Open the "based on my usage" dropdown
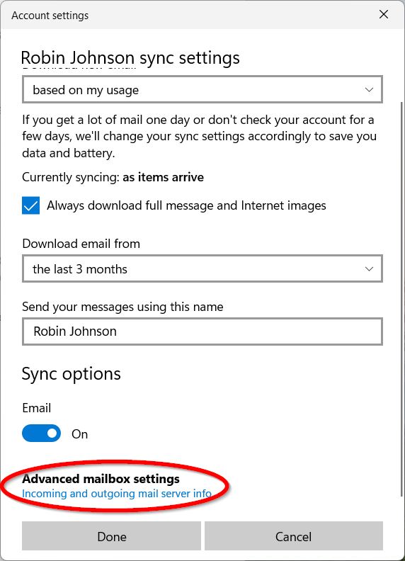 [202, 89]
